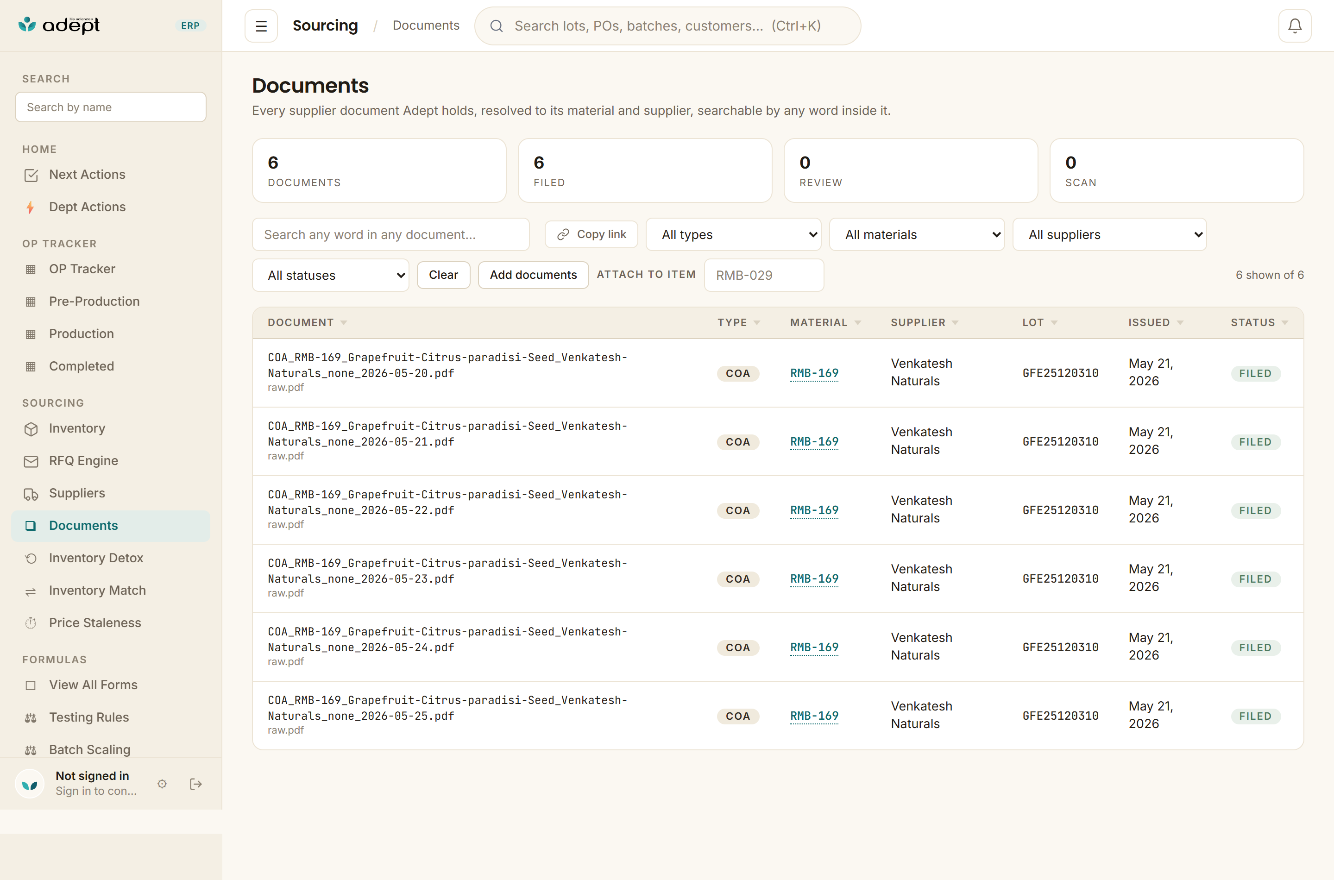Click the Completed grid icon
Screen dimensions: 1334x880
31,366
